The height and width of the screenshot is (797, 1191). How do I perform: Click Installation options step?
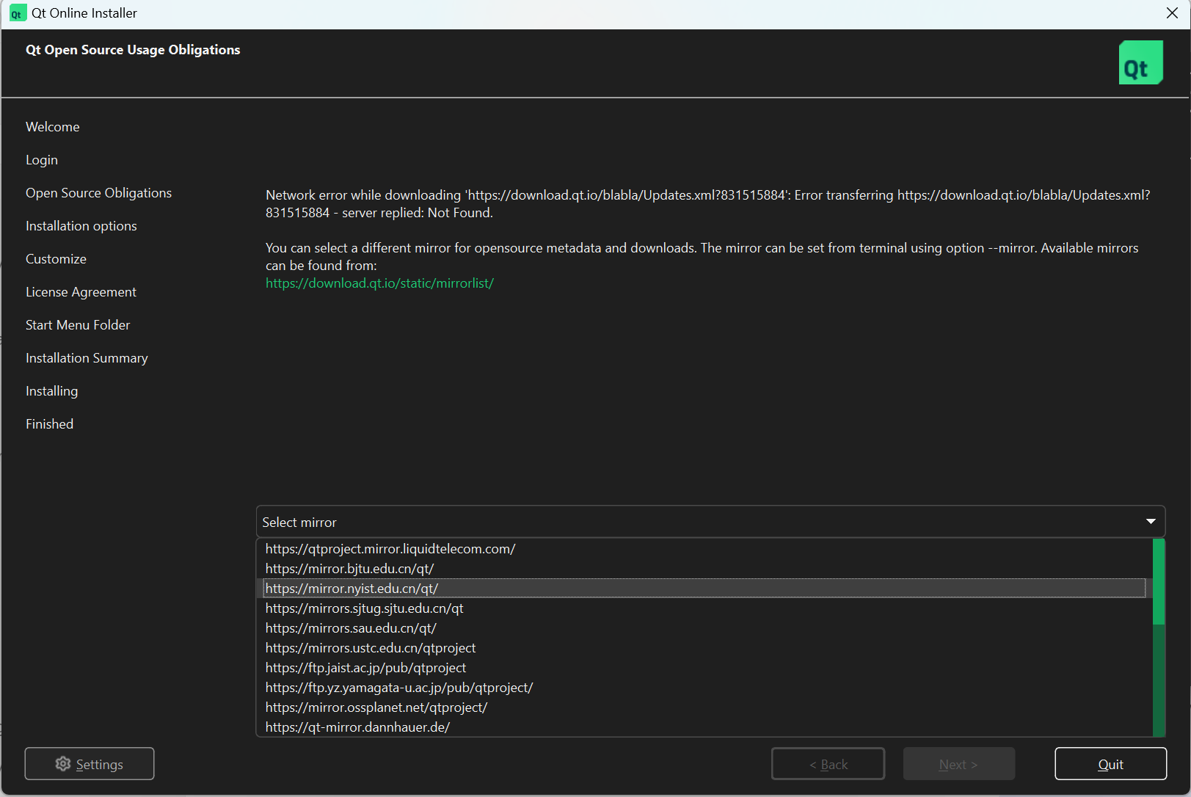pos(81,226)
